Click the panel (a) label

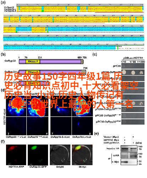[3, 2]
